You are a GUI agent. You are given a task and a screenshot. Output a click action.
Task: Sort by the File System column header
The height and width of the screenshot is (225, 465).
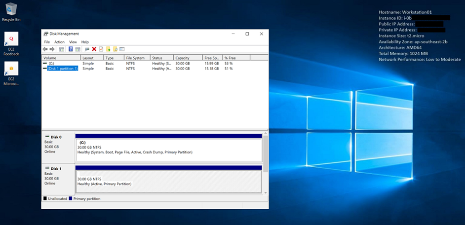pyautogui.click(x=137, y=58)
